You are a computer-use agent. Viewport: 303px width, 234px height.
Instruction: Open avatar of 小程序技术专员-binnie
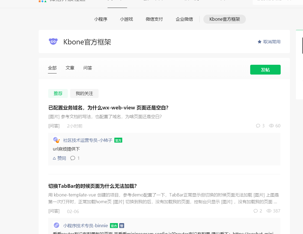point(56,225)
